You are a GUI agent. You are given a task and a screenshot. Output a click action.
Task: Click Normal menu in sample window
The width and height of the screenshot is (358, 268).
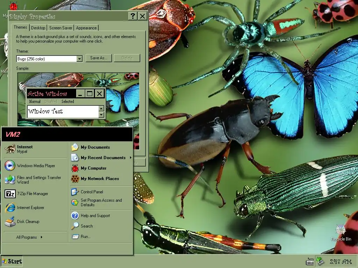(35, 102)
